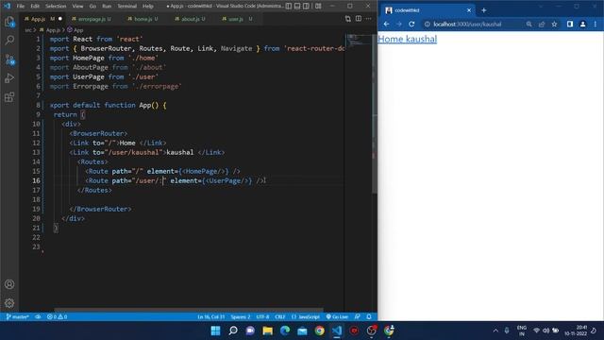Click the browser back arrow
This screenshot has width=604, height=340.
tap(386, 24)
